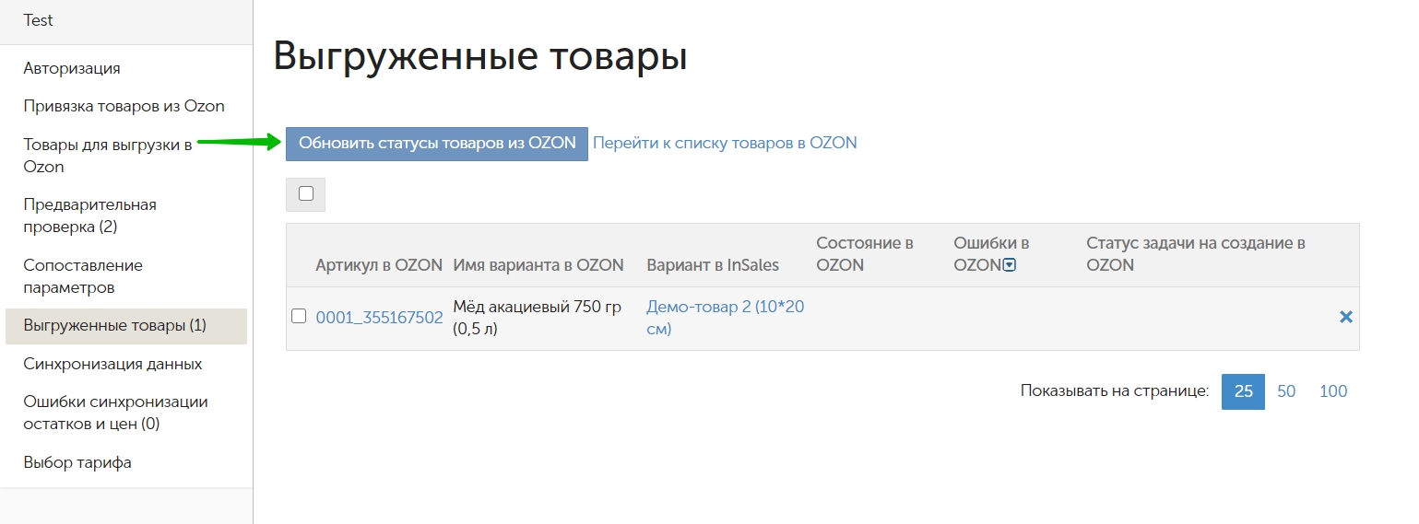Open Ошибки синхронизации остатков и цен (0)
This screenshot has height=524, width=1419.
tap(115, 413)
